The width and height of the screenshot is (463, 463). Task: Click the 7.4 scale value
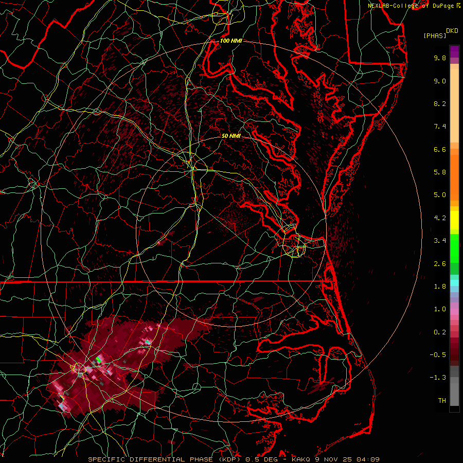click(x=440, y=127)
